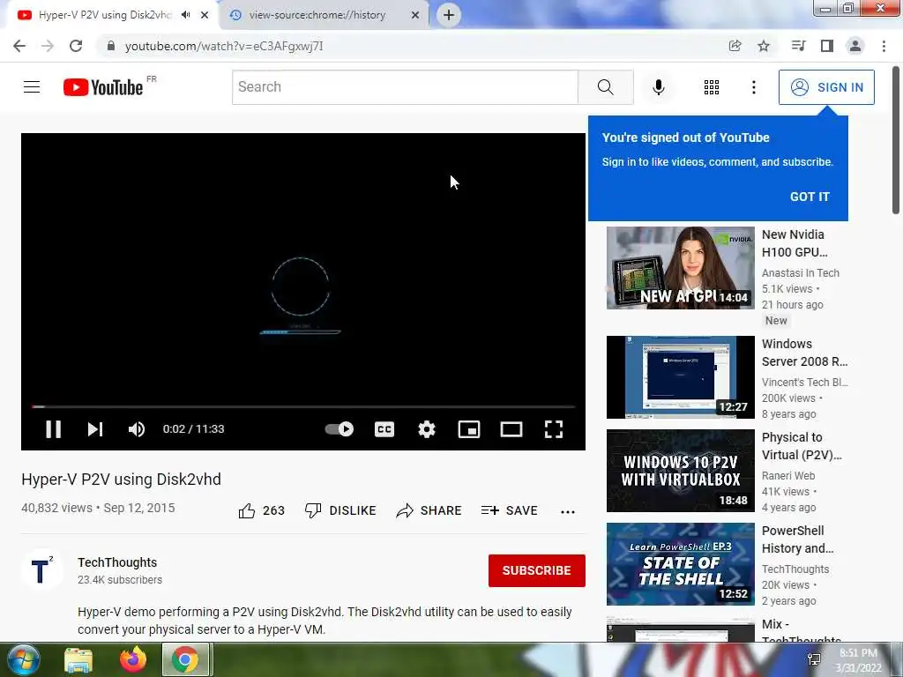The height and width of the screenshot is (677, 903).
Task: Open the SHARE options
Action: click(429, 510)
